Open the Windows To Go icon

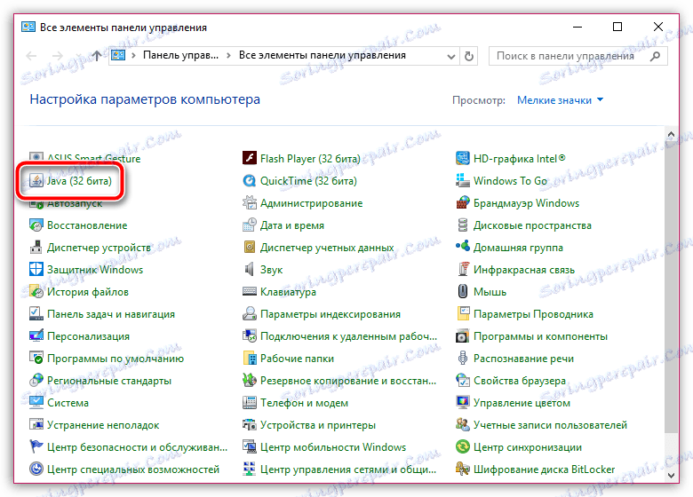pos(462,180)
